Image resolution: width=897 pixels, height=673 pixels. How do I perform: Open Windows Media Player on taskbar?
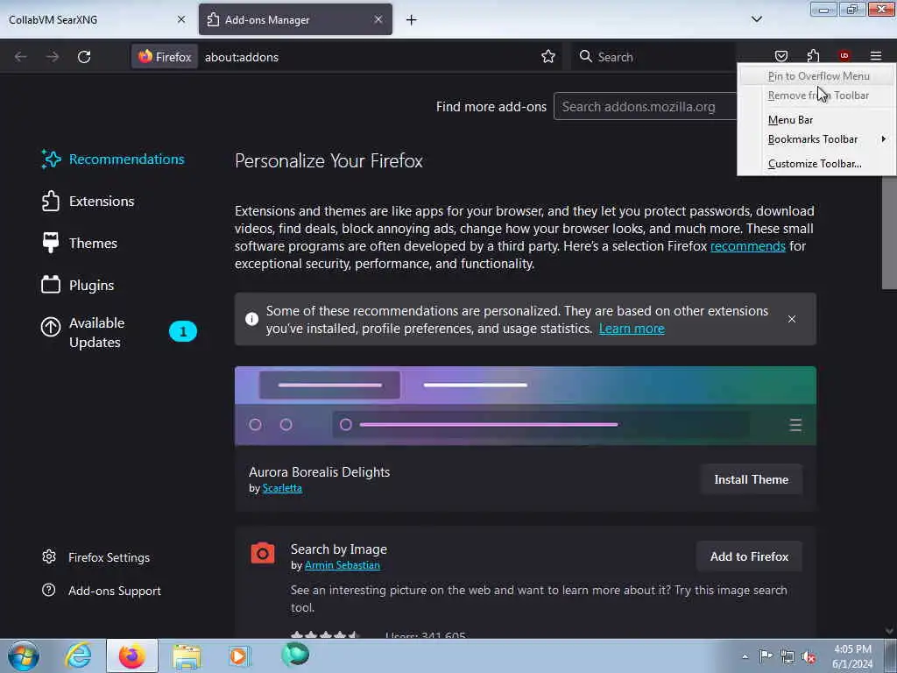240,655
